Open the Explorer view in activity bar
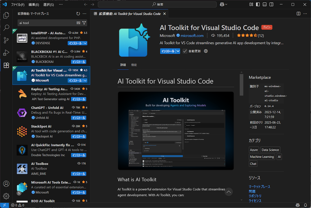 pos(6,16)
